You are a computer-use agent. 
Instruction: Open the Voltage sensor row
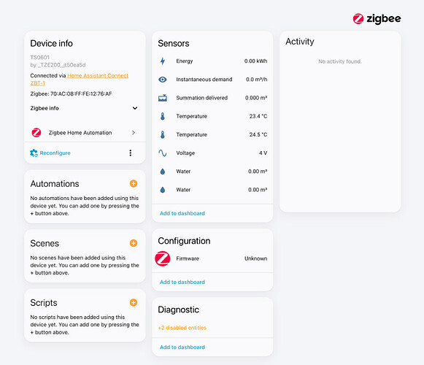click(212, 153)
